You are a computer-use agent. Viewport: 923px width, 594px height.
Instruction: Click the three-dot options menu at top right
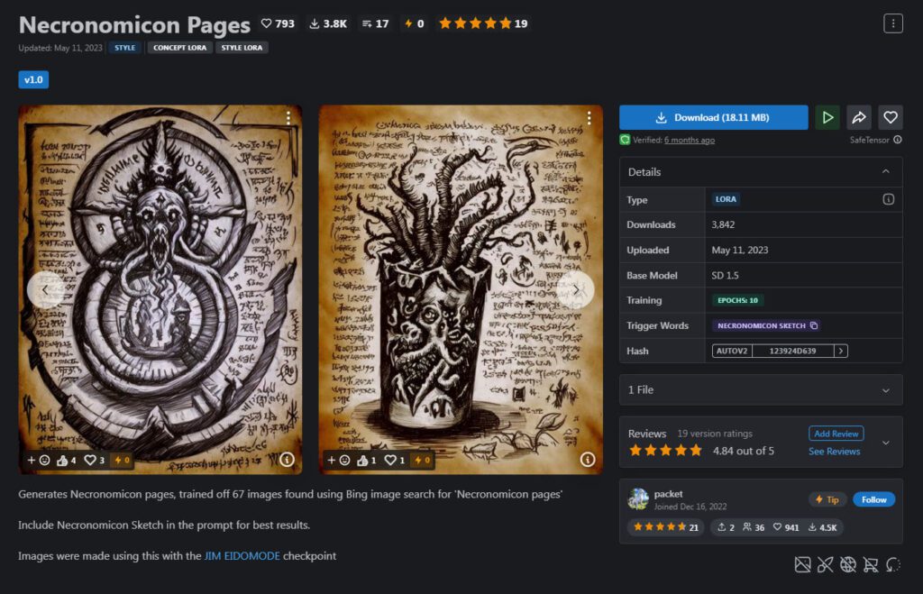click(x=892, y=23)
